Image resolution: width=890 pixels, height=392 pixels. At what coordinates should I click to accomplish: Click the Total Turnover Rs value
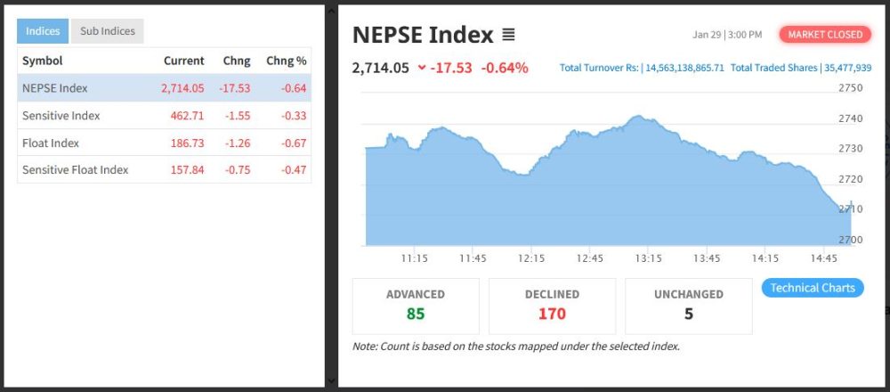(682, 69)
